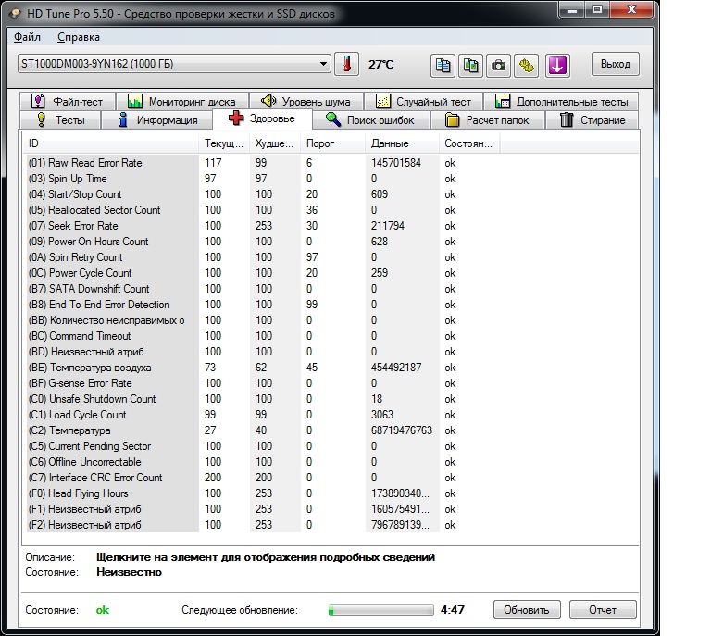
Task: Sort by the Текущ... column header
Action: pyautogui.click(x=223, y=143)
